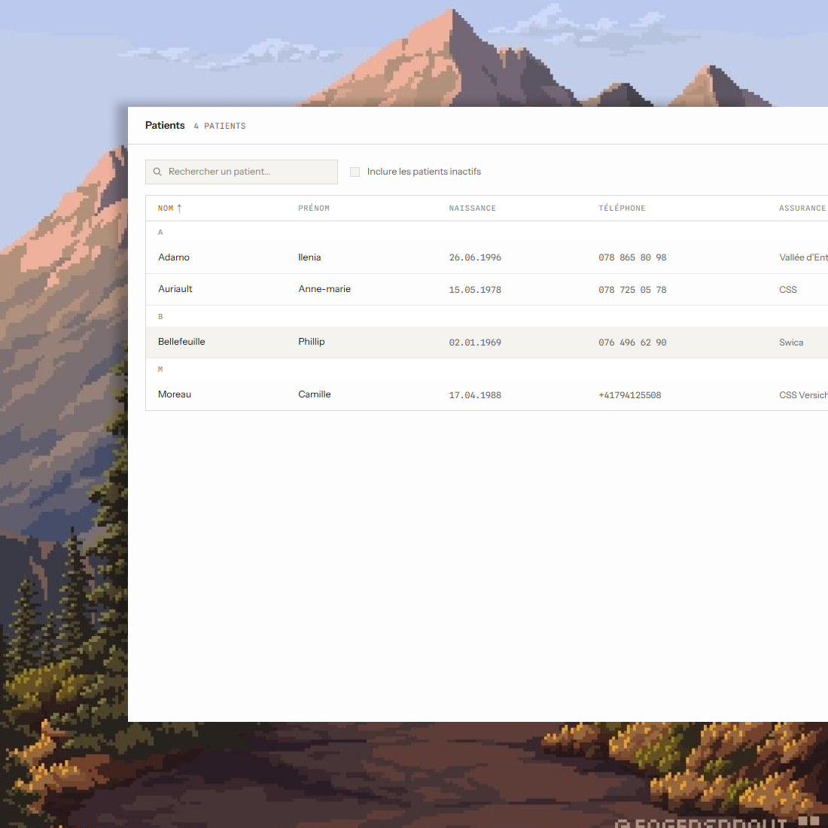Sort by the ASSURANCE column header
The height and width of the screenshot is (828, 828).
pos(802,208)
